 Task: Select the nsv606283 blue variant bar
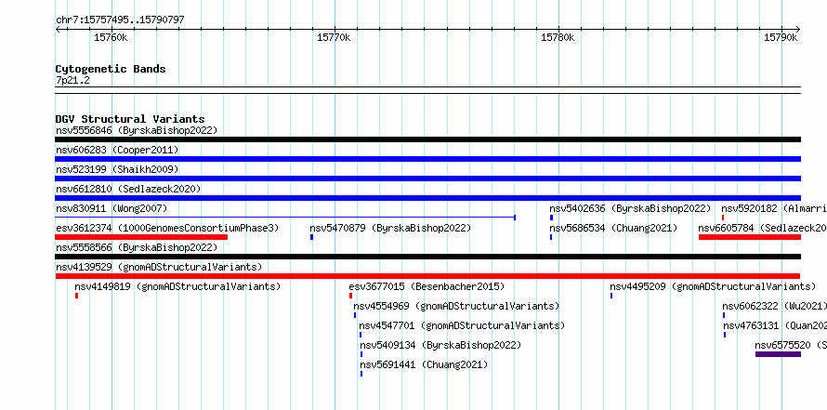(x=427, y=159)
